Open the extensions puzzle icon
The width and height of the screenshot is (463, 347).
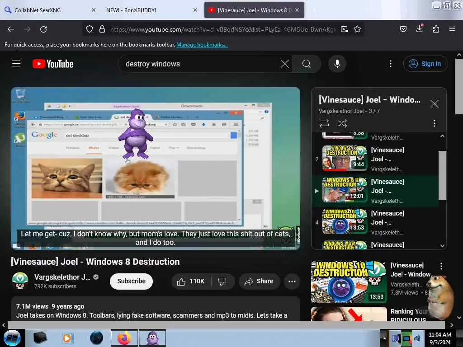tap(436, 29)
